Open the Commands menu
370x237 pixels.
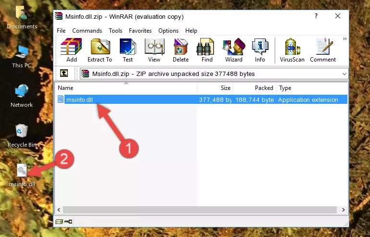[x=87, y=31]
